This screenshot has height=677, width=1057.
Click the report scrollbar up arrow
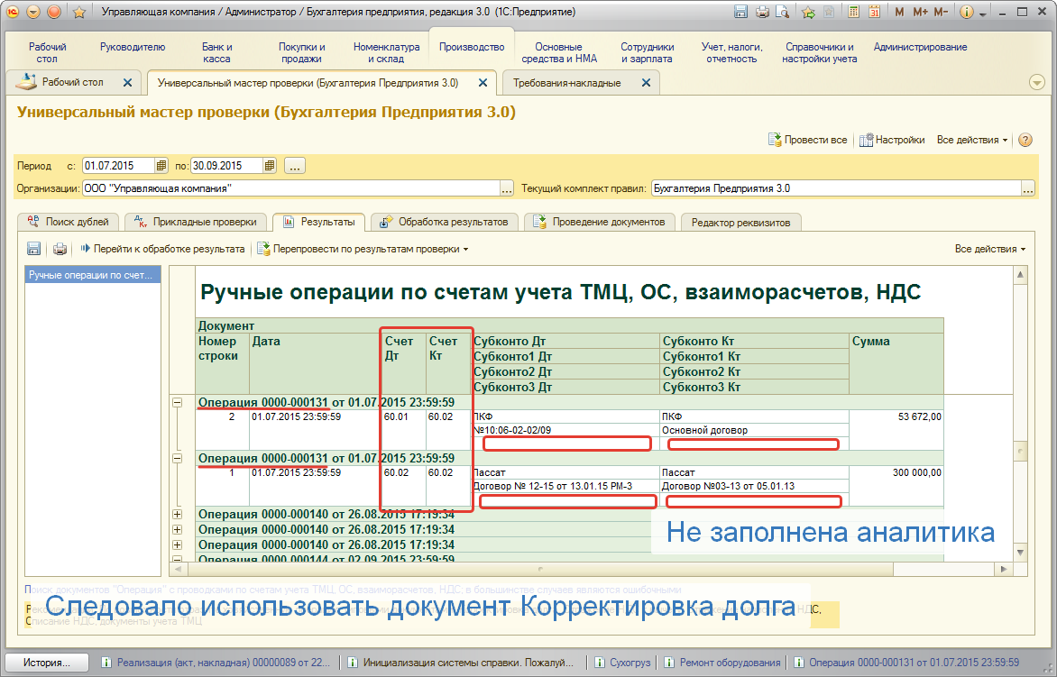tap(1021, 274)
